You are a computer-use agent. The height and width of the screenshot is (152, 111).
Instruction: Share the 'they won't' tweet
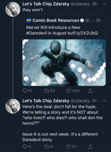point(90,91)
